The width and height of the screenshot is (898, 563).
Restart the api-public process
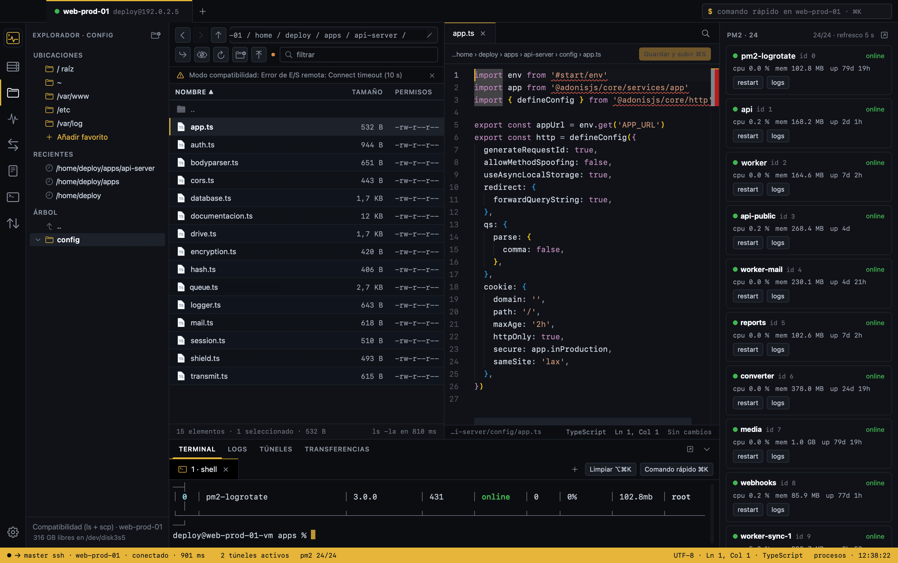pyautogui.click(x=748, y=243)
